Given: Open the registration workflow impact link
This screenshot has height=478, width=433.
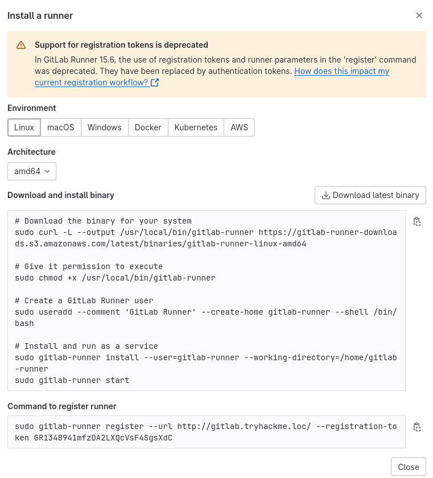Looking at the screenshot, I should (341, 72).
